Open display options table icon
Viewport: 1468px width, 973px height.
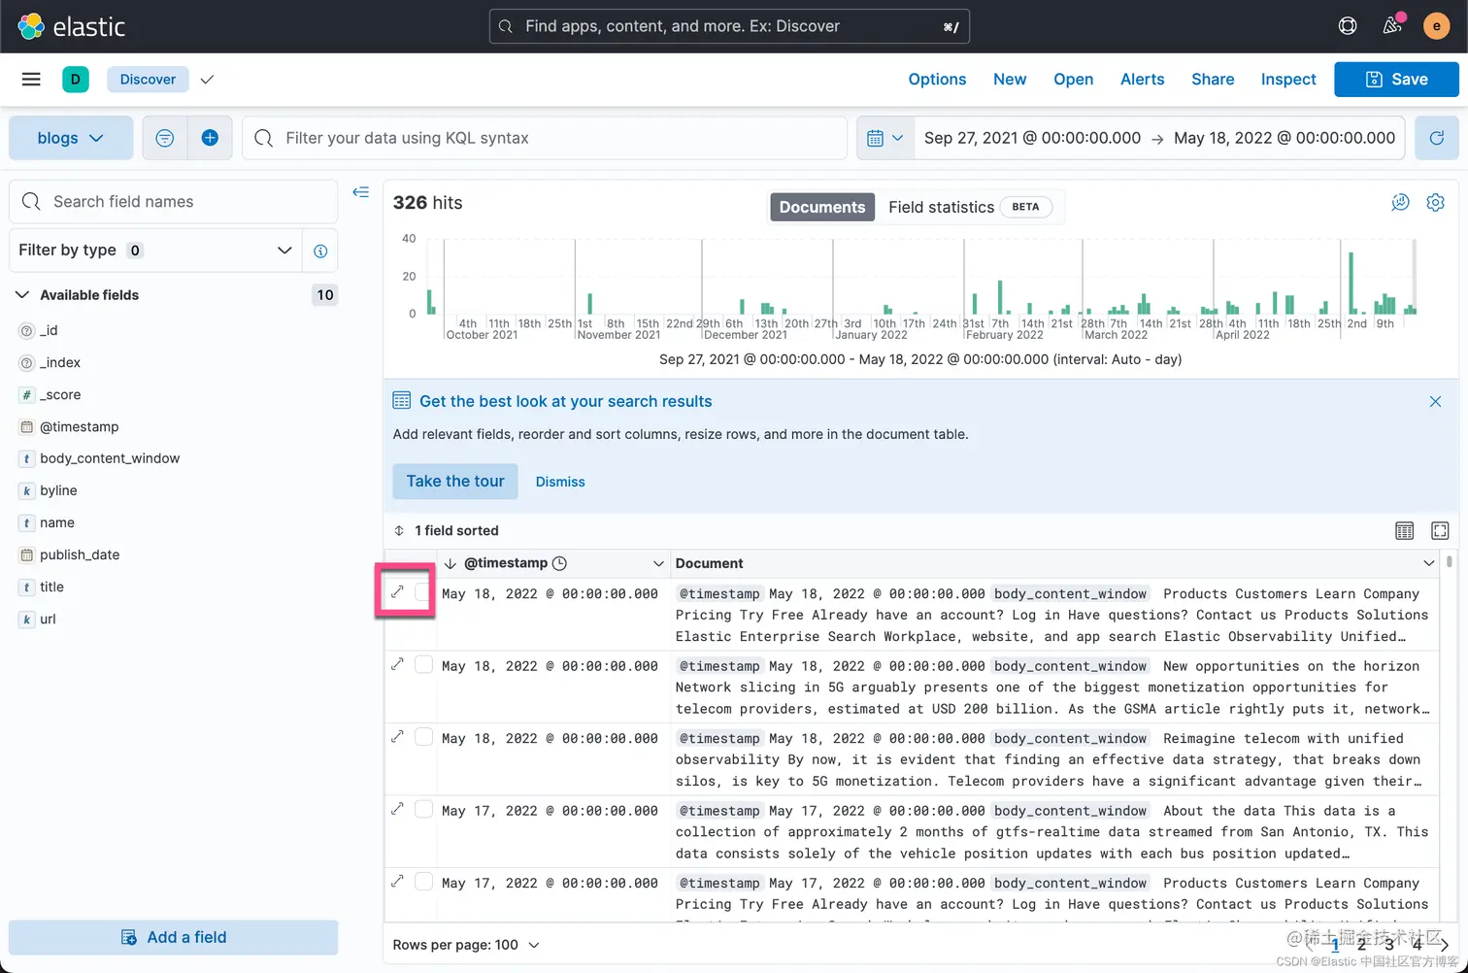tap(1405, 530)
